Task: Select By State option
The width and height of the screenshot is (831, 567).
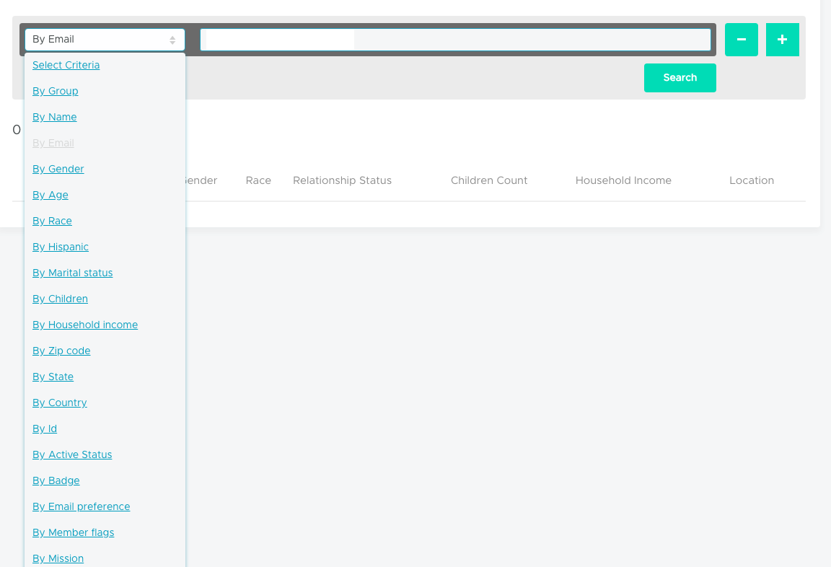Action: pos(53,377)
